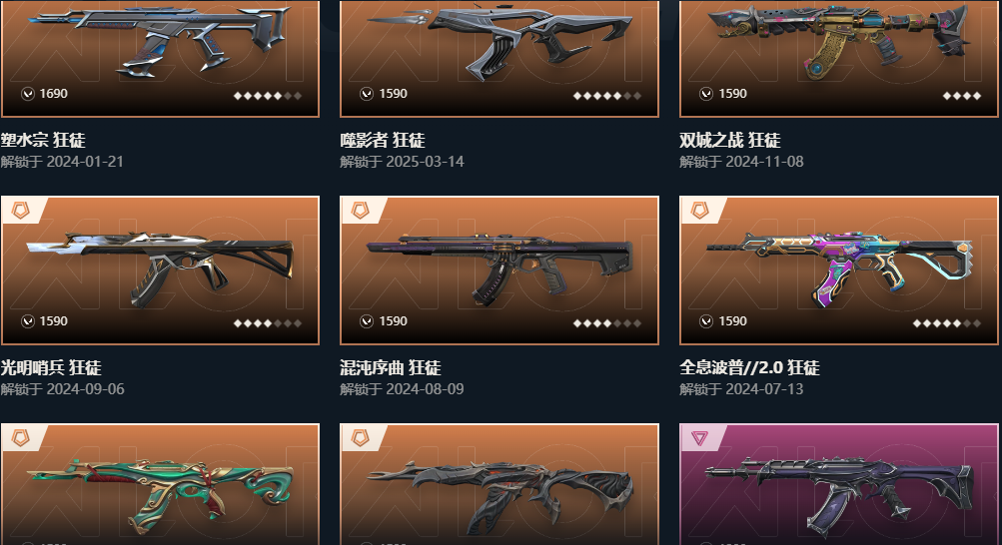Click the tier badge on dark thorned Vandal card
1002x545 pixels.
[361, 438]
